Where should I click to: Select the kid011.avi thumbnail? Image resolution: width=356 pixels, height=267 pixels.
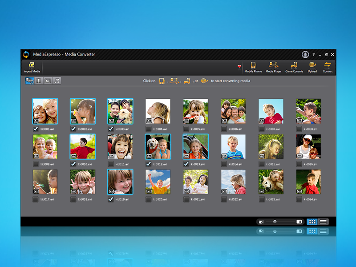(120, 146)
